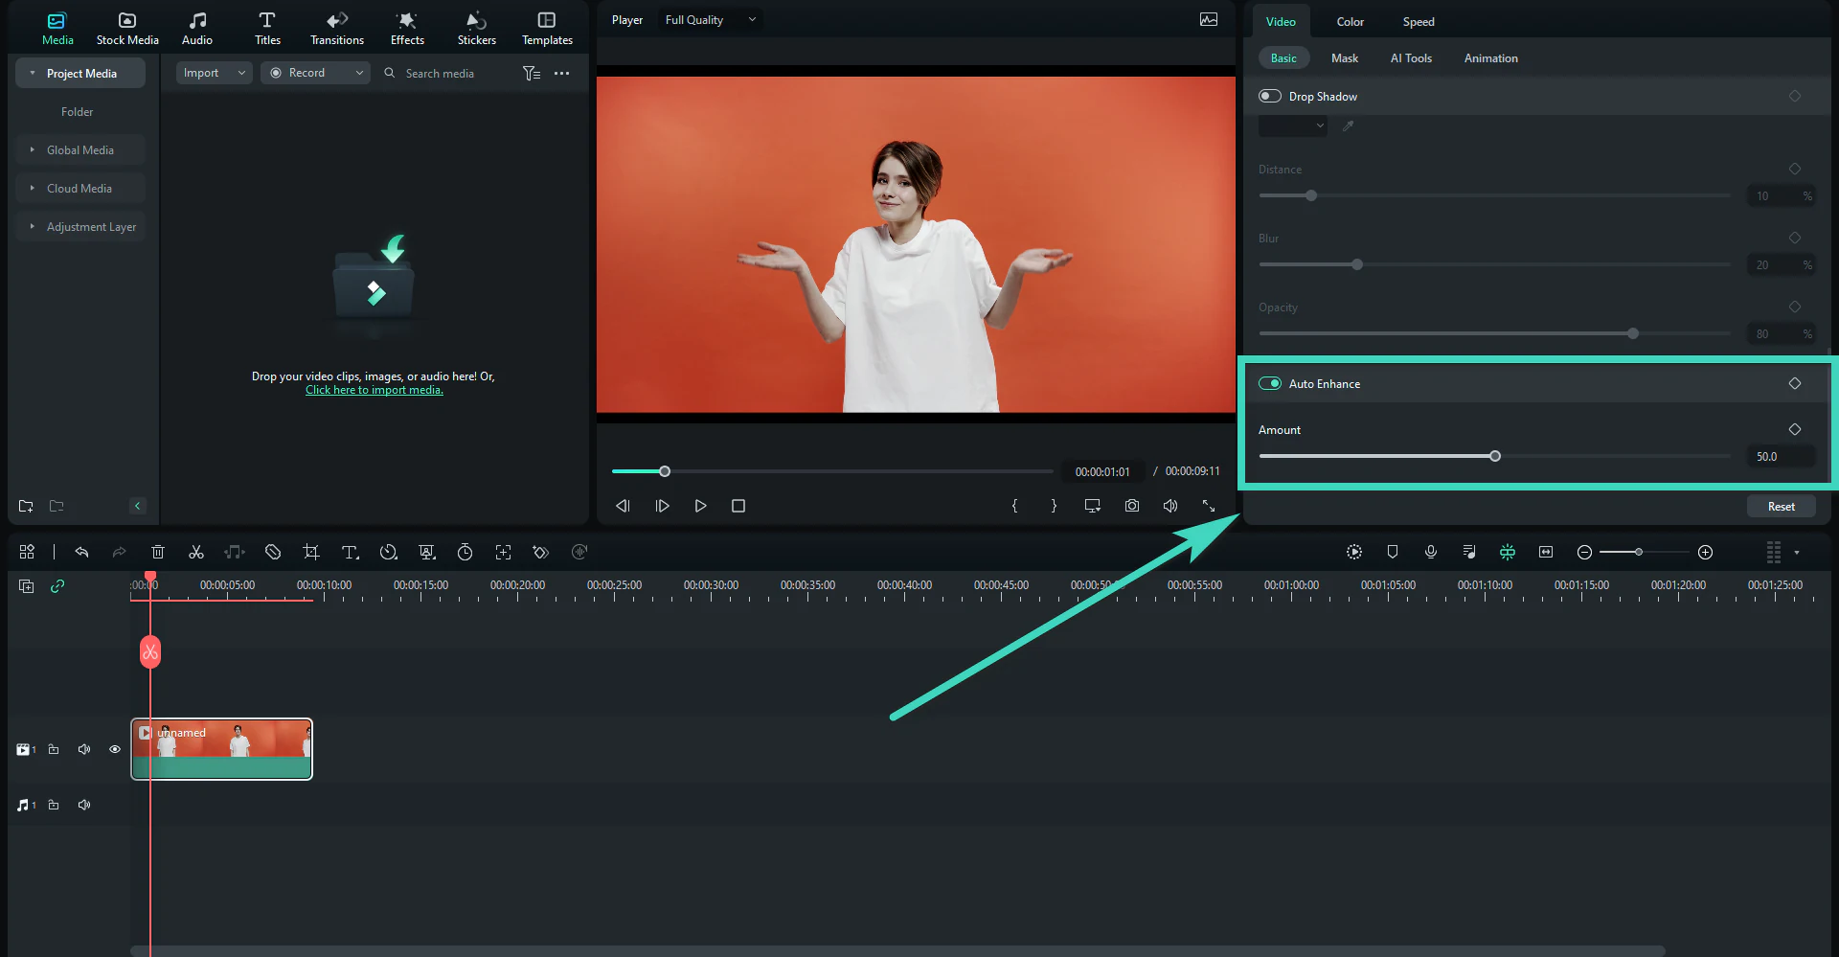Click the split scissors icon in timeline toolbar
1839x957 pixels.
[x=196, y=552]
